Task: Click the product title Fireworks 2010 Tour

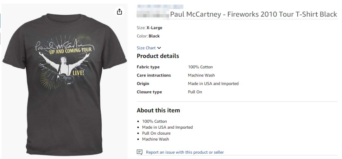Action: (253, 15)
